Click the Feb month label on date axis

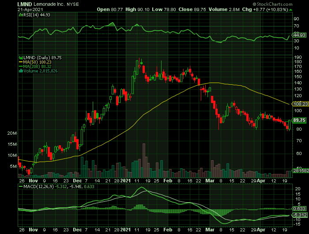167,181
